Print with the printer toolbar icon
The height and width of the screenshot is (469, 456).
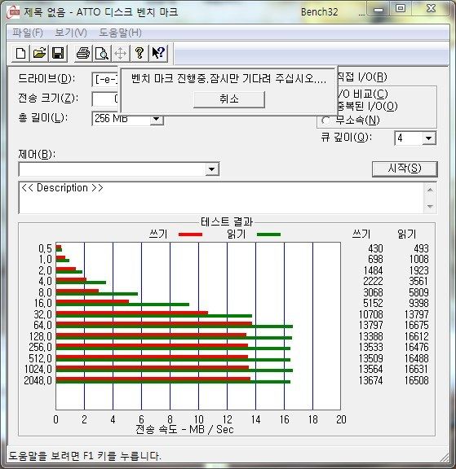point(83,54)
